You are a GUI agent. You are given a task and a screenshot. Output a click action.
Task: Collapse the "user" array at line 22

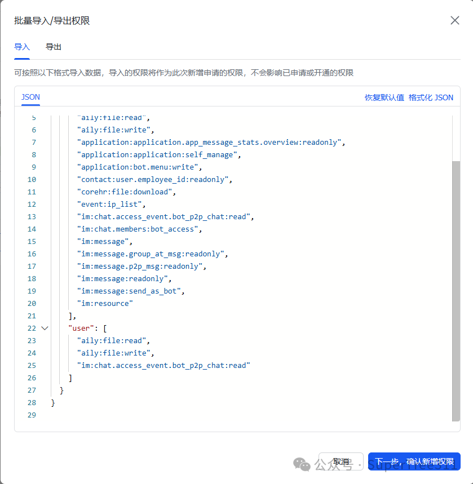pyautogui.click(x=45, y=328)
